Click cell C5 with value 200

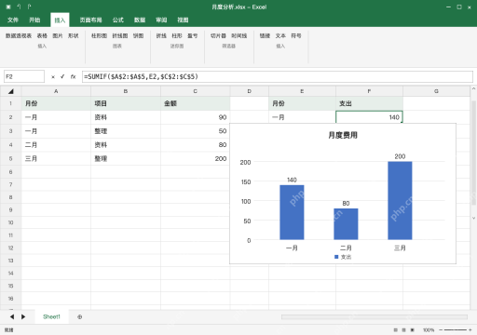coord(196,158)
